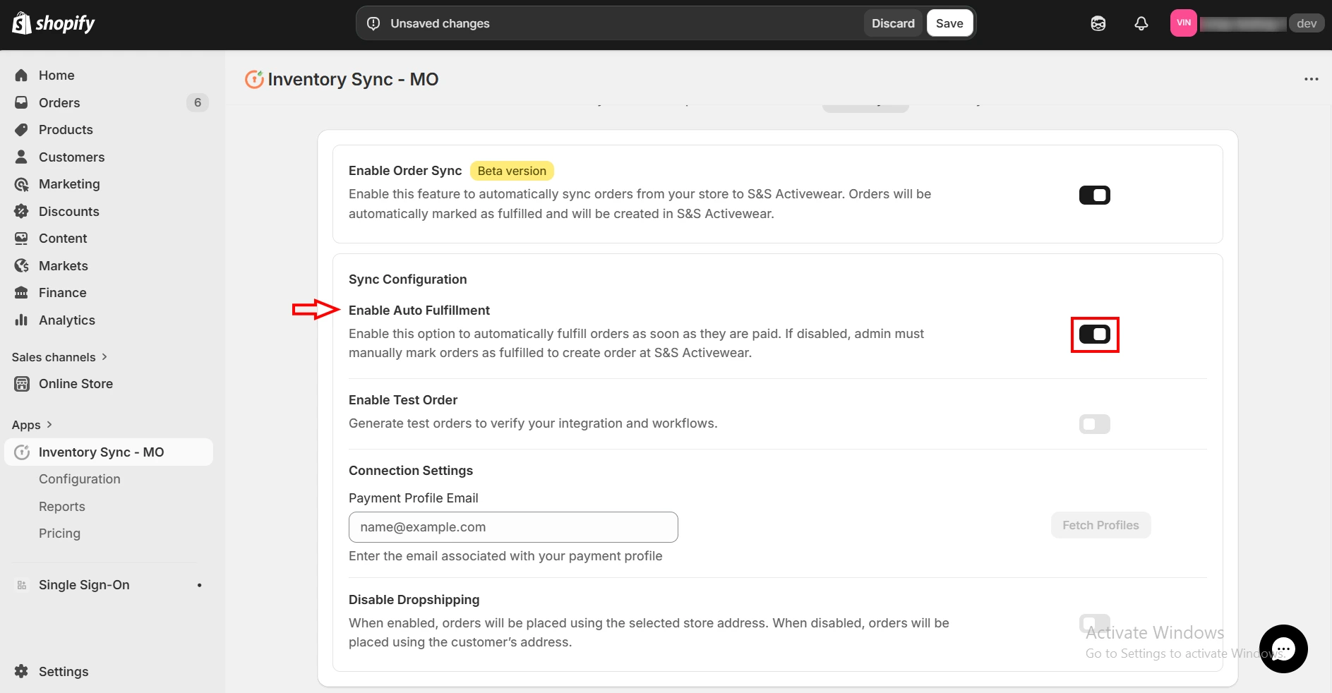Open the Configuration page
This screenshot has height=693, width=1332.
[x=79, y=479]
